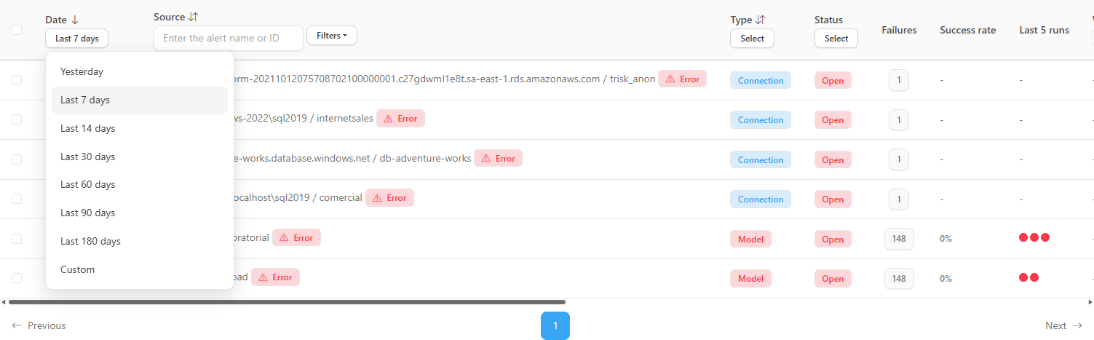The image size is (1094, 340).
Task: Click the two red run dots in the last row
Action: click(x=1029, y=277)
